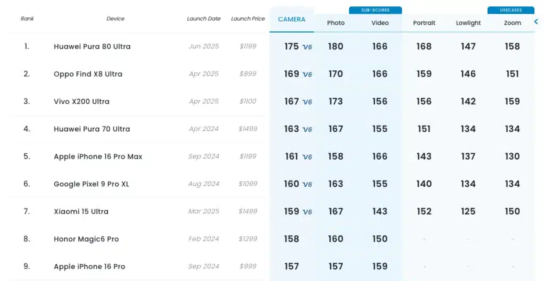Click the V6 badge for Huawei Pura 80 Ultra
545x281 pixels.
307,47
